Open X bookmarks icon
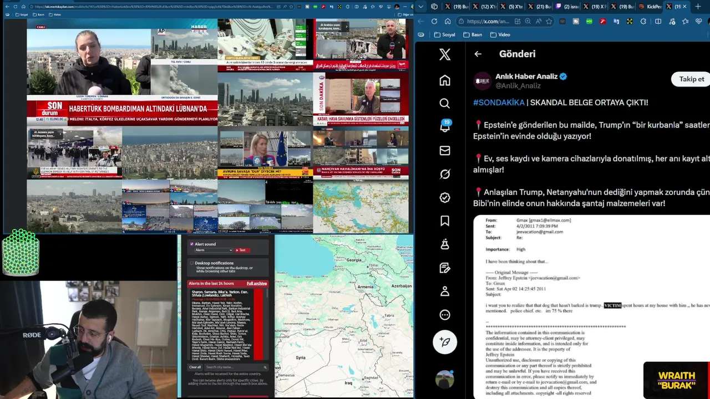 445,221
